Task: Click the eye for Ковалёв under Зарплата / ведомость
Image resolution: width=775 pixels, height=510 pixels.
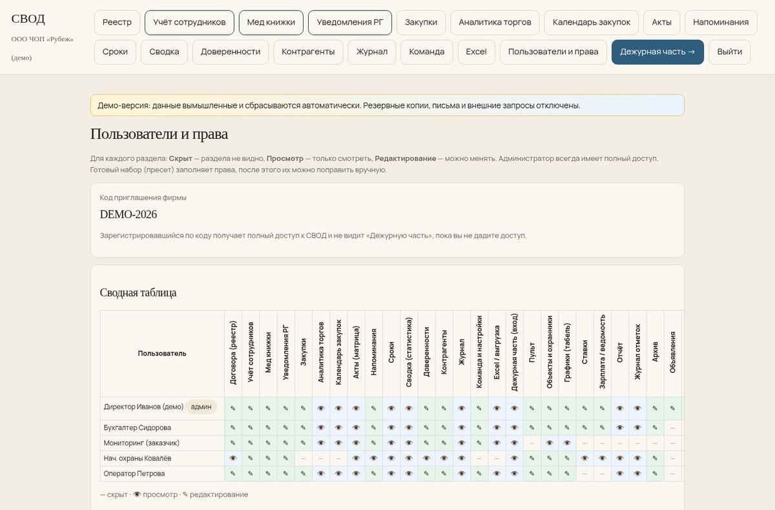Action: [x=603, y=458]
